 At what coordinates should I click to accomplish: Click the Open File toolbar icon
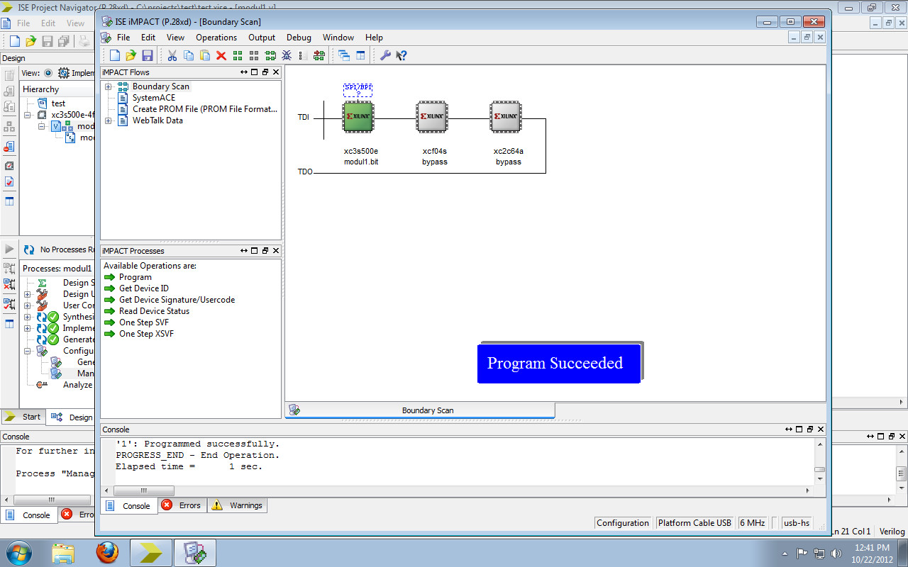(130, 55)
